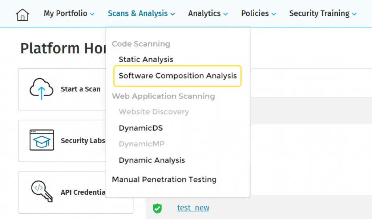
Task: Click the API Credentials key icon
Action: click(41, 191)
